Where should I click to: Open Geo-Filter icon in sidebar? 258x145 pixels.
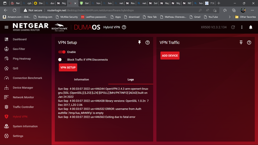pyautogui.click(x=6, y=49)
